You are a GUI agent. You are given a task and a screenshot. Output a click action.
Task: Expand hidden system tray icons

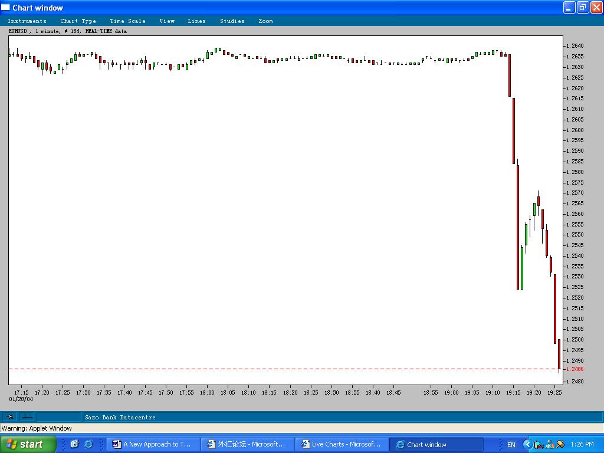[x=527, y=445]
